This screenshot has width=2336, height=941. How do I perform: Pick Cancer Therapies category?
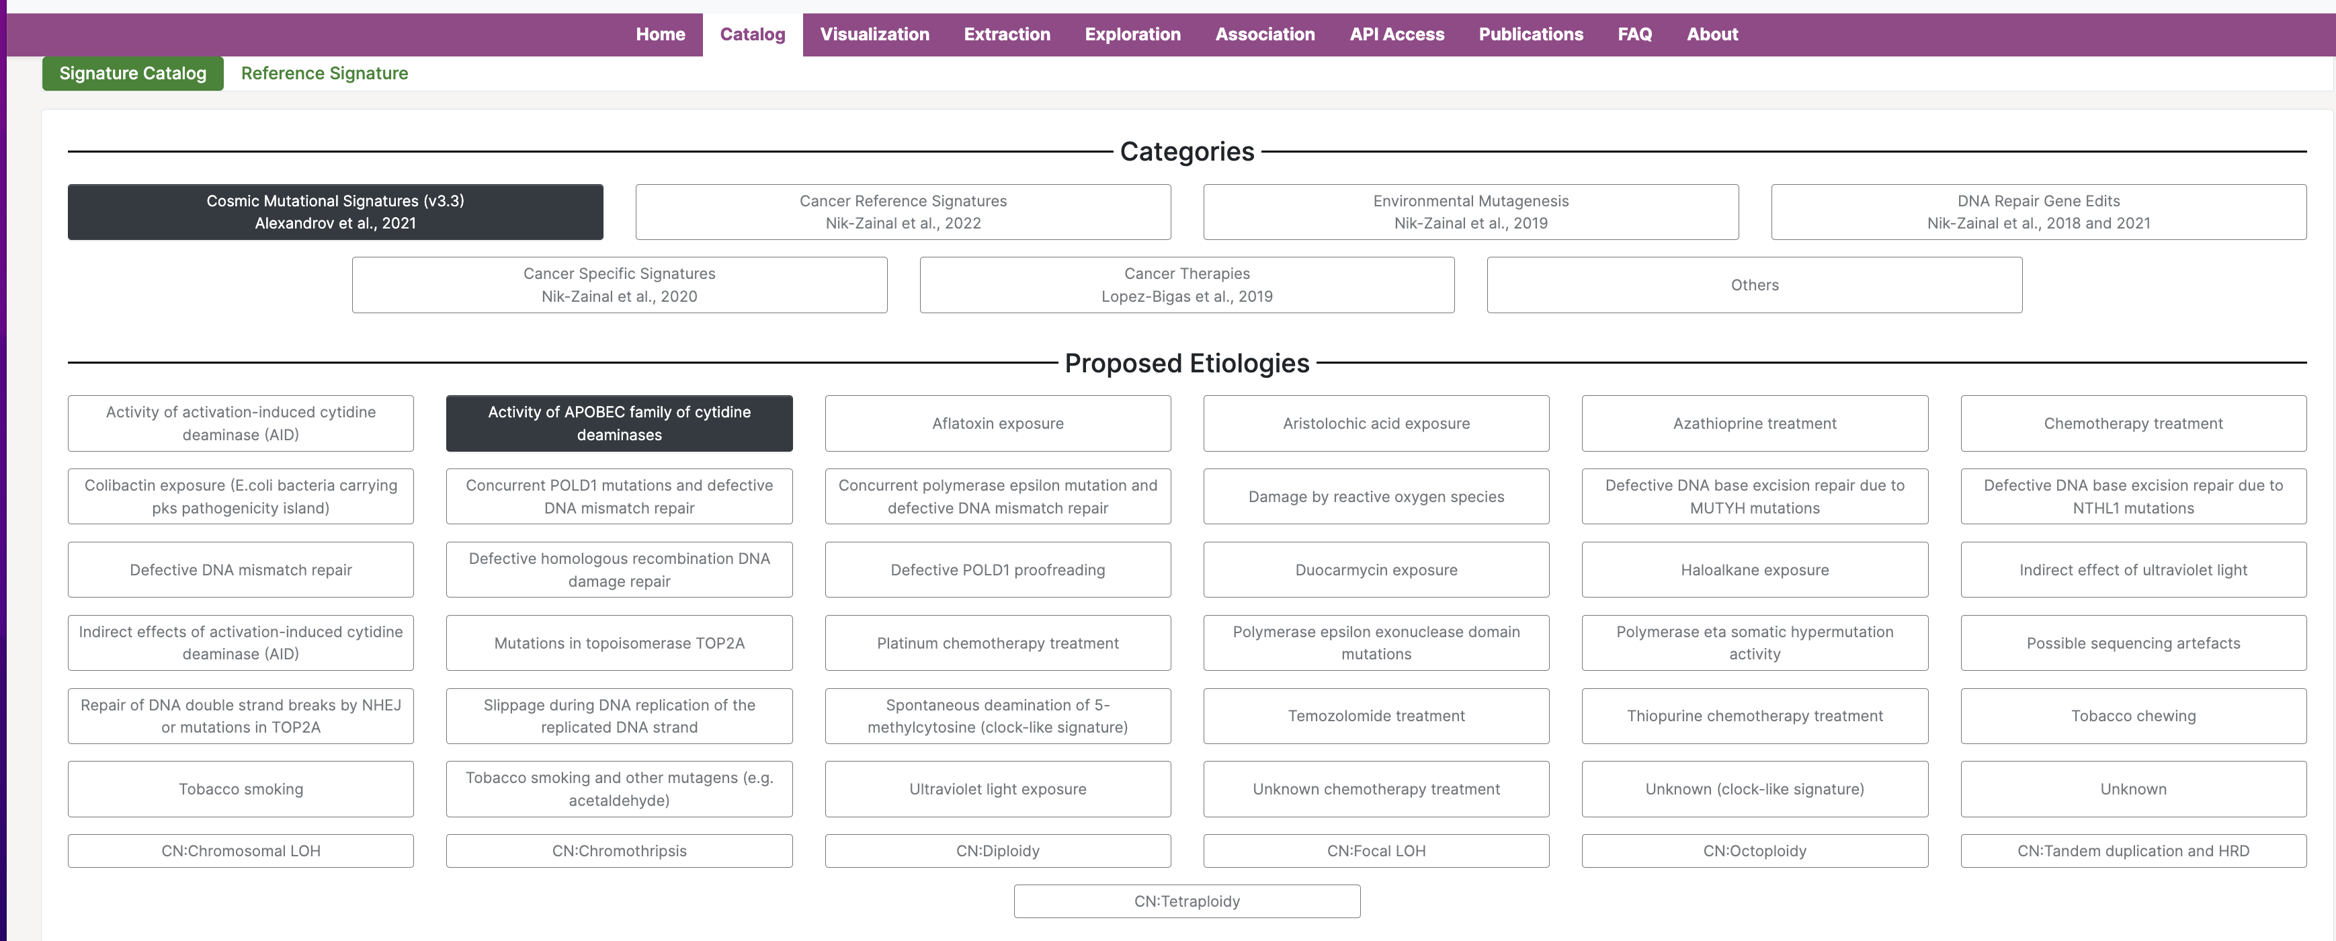click(x=1186, y=285)
